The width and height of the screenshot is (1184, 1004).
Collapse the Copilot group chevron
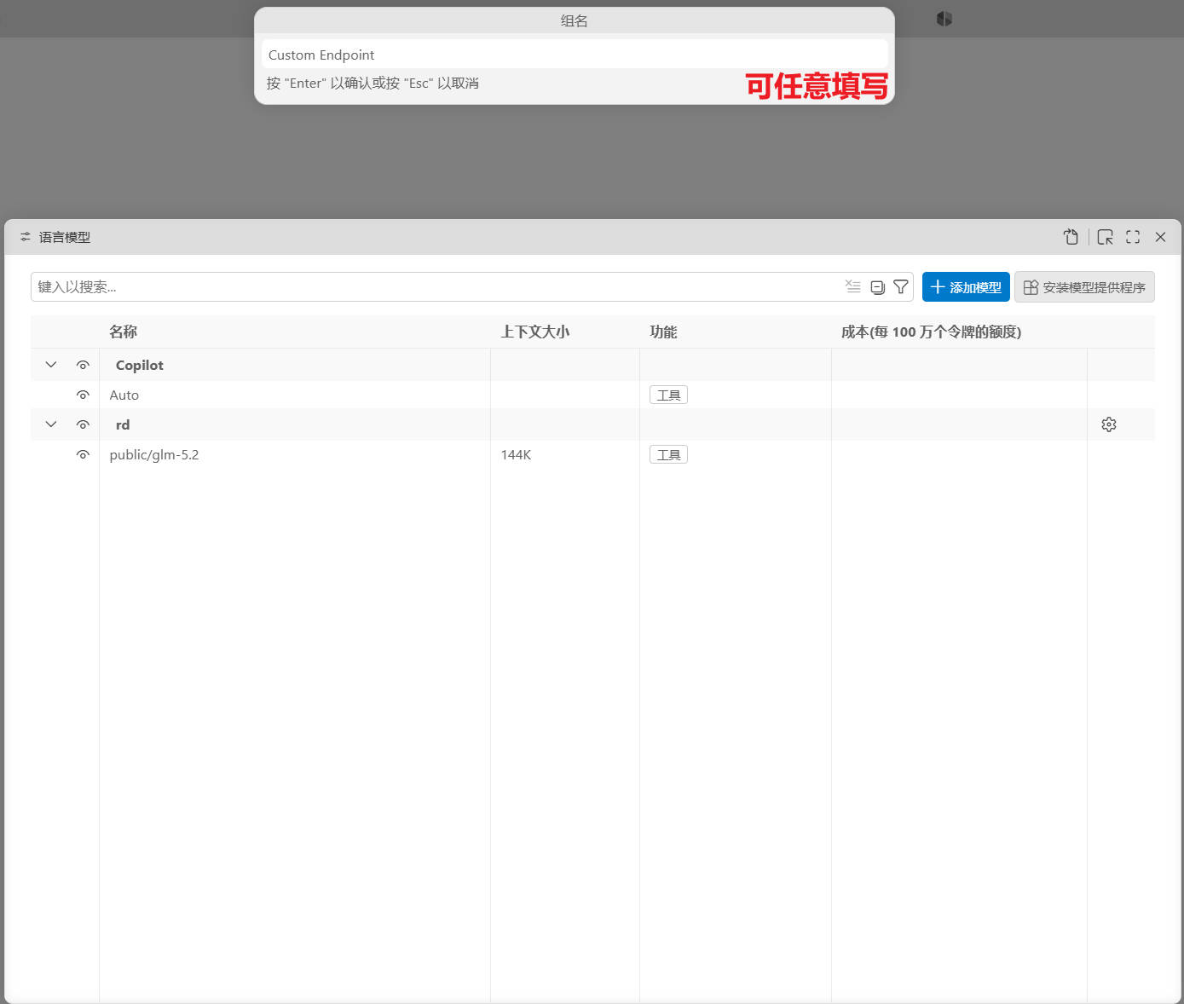click(x=51, y=365)
